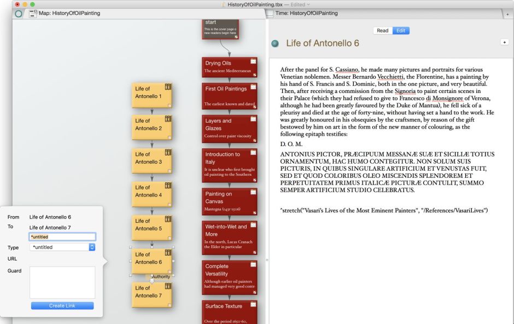Click badge icon on Painting on Canvas note

click(x=253, y=192)
